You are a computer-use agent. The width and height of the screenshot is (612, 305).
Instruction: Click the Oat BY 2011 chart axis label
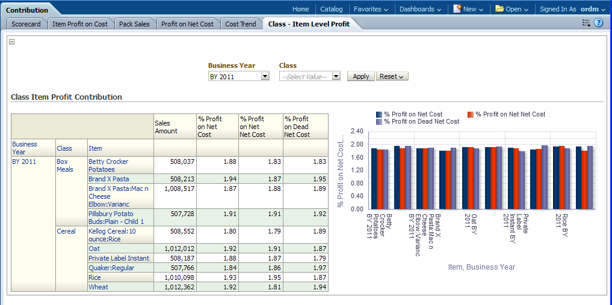(471, 225)
